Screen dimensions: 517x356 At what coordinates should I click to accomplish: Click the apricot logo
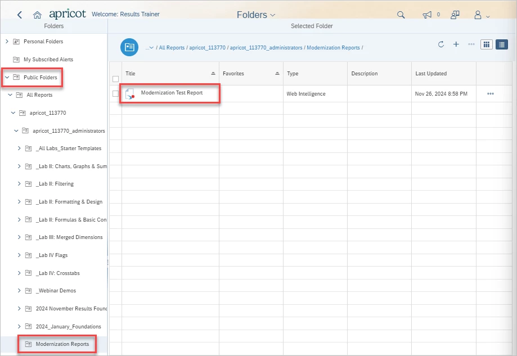[68, 14]
